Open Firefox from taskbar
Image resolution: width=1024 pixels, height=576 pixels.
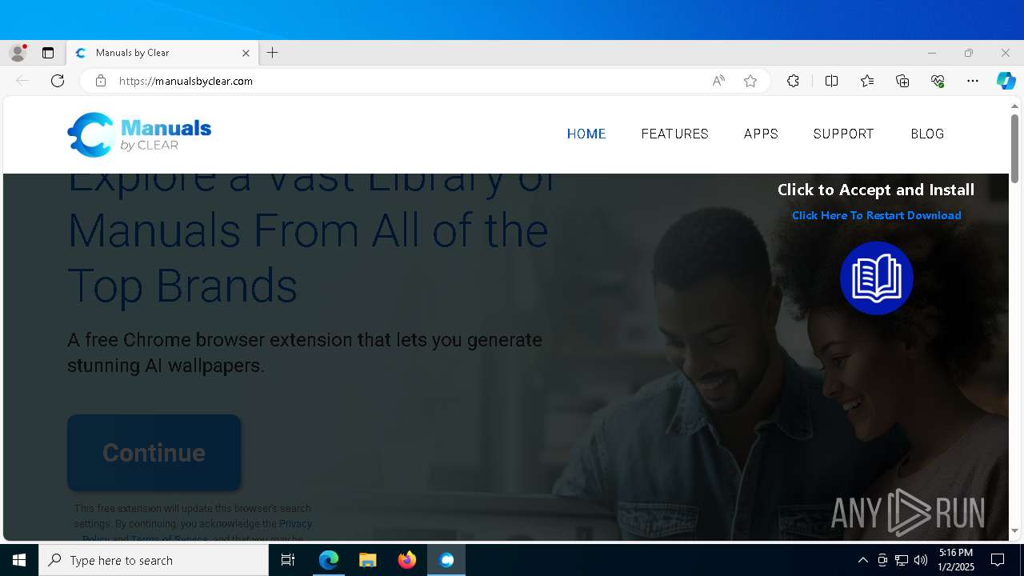point(407,560)
